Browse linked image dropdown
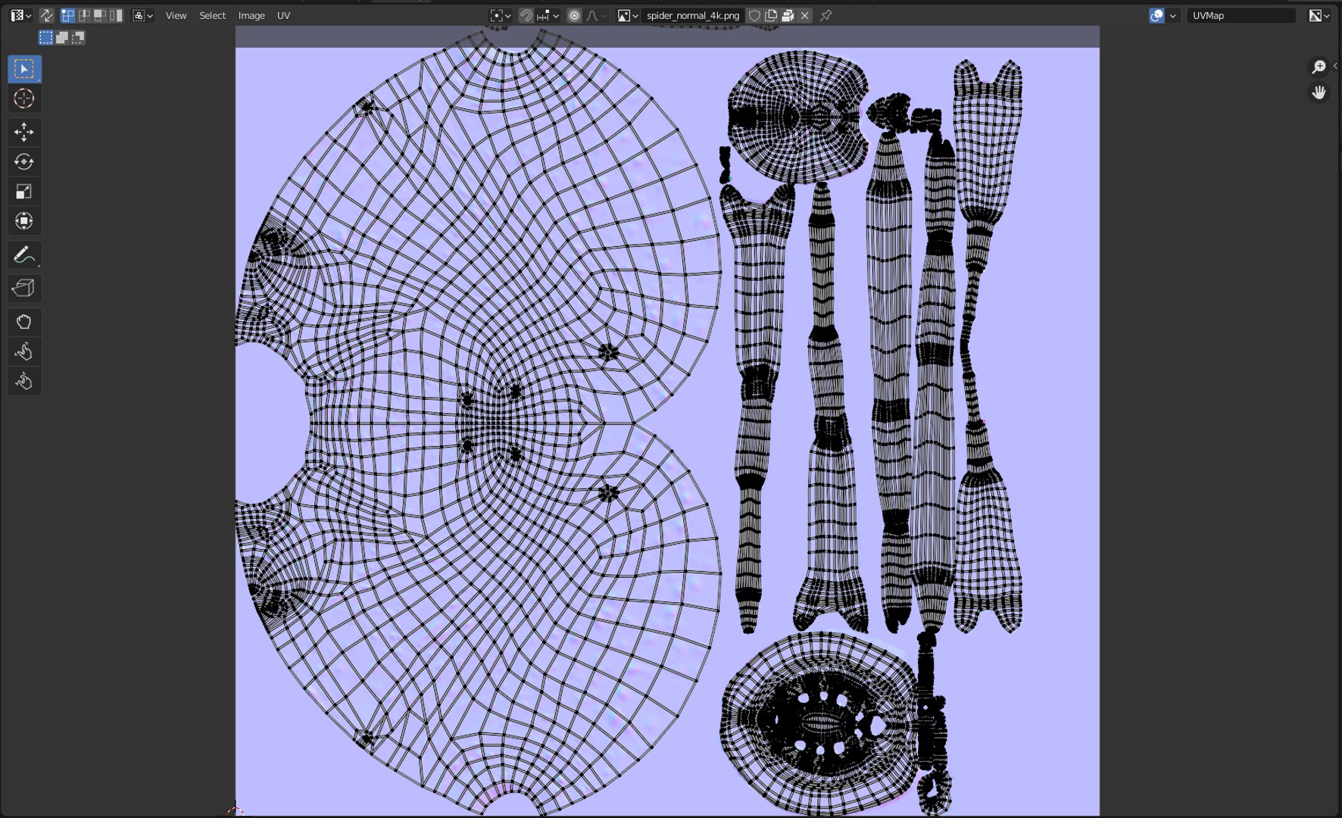 [x=628, y=15]
